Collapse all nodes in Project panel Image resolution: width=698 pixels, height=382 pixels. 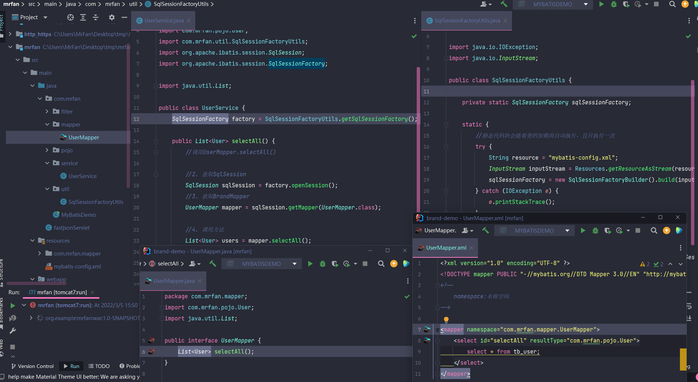96,17
